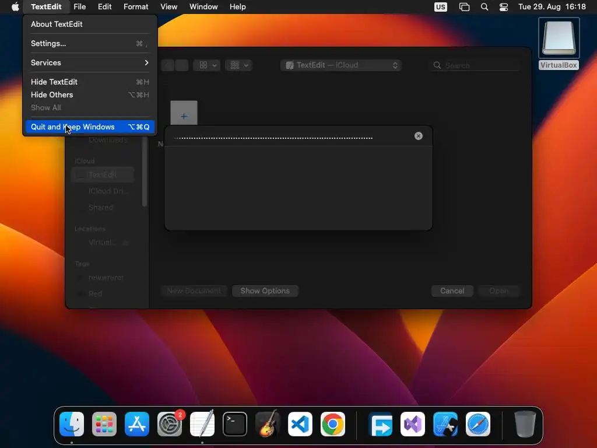Open the TextEdit — iCloud location popup

[x=341, y=65]
